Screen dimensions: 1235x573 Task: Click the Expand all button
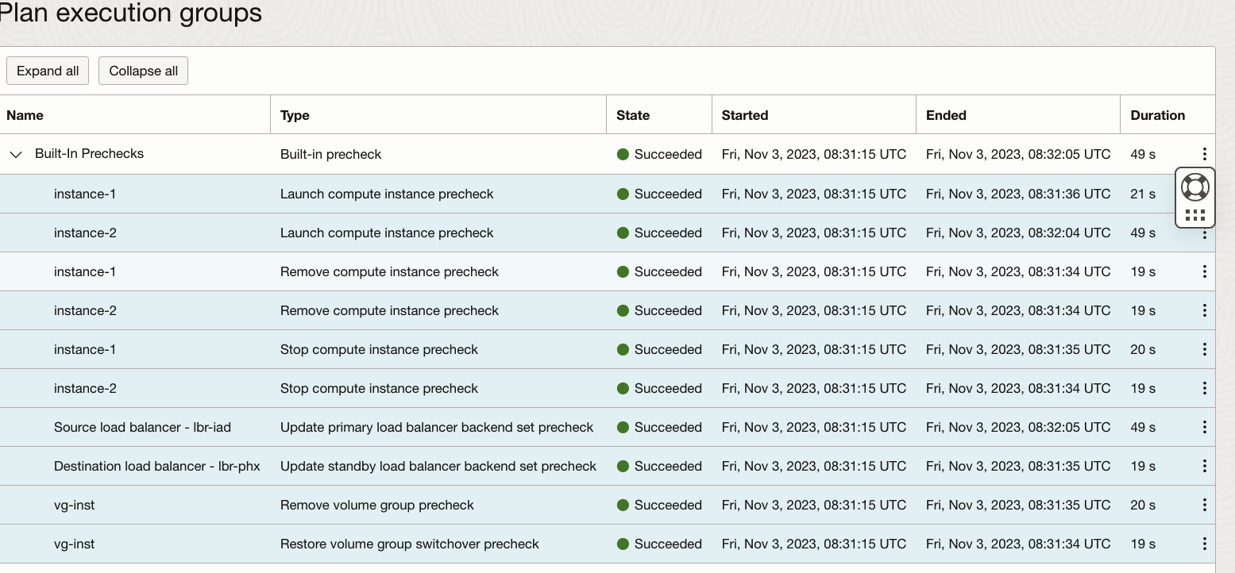click(x=47, y=71)
